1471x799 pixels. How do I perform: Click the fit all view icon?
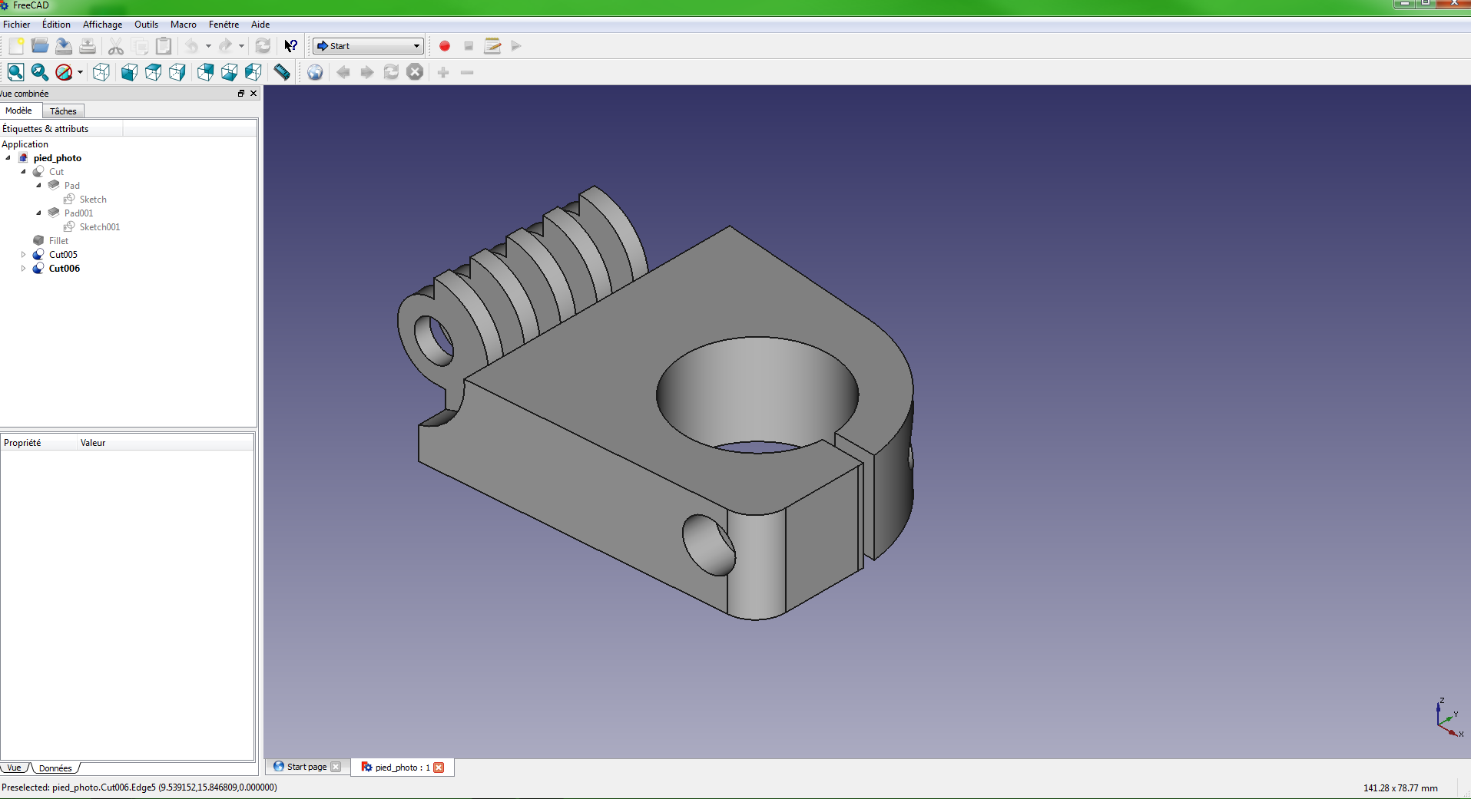15,72
